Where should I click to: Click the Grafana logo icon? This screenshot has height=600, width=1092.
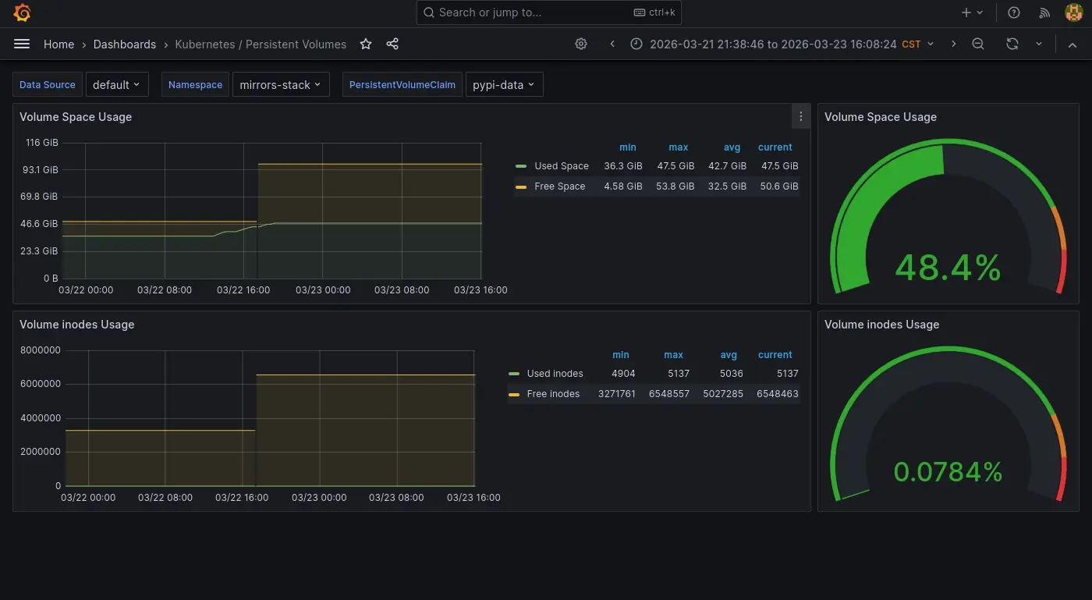coord(22,12)
